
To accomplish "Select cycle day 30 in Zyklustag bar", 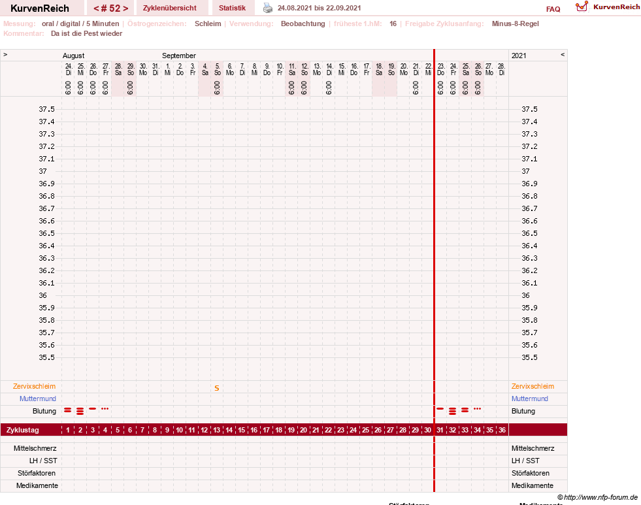I will [x=427, y=430].
